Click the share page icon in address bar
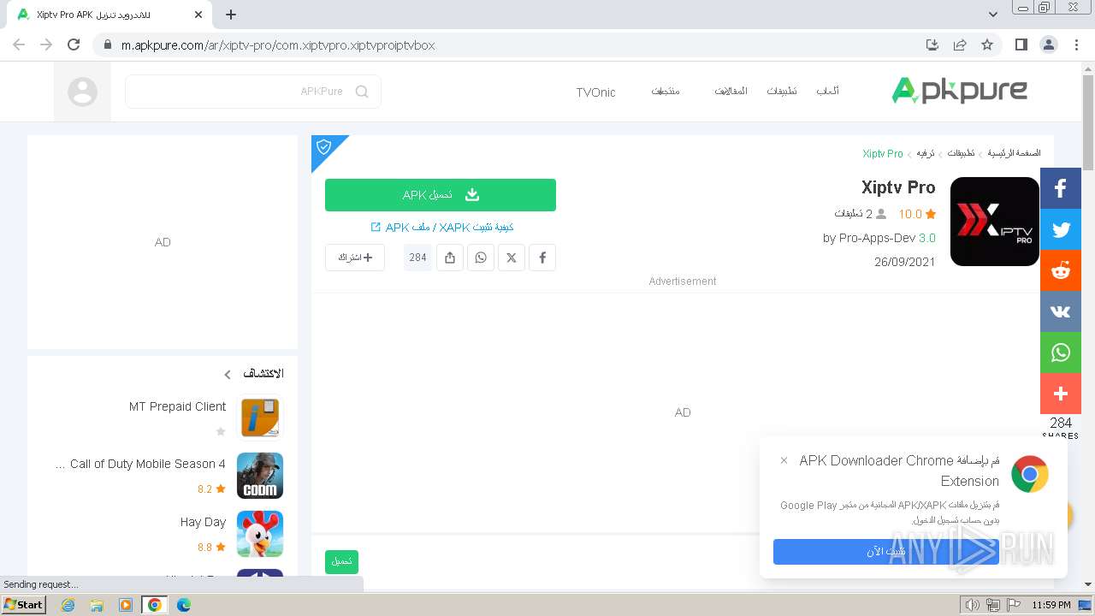1095x616 pixels. (x=960, y=44)
